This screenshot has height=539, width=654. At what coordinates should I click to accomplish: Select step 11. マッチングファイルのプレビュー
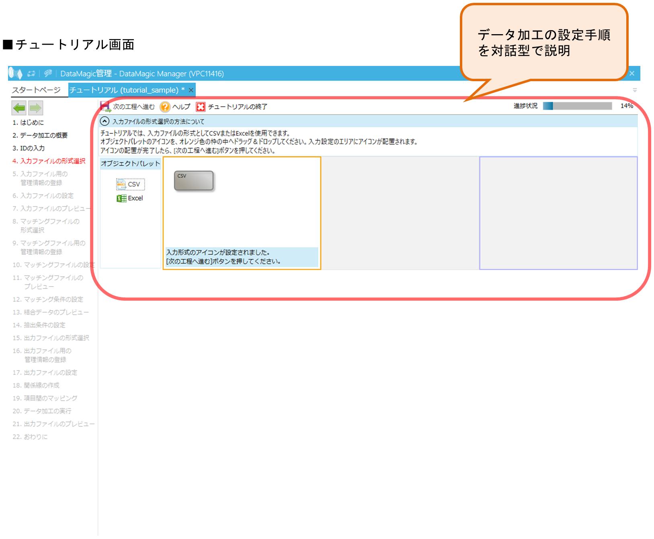click(x=48, y=282)
